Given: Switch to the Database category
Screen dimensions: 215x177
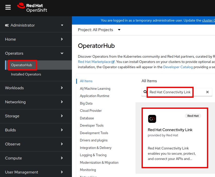Looking at the screenshot, I should tap(87, 118).
